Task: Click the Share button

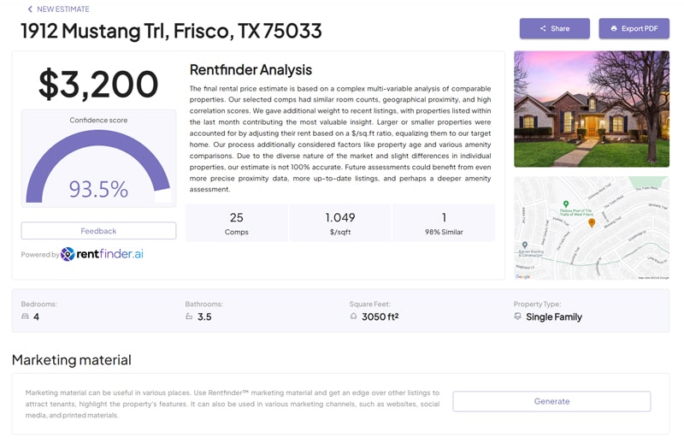Action: click(x=554, y=28)
